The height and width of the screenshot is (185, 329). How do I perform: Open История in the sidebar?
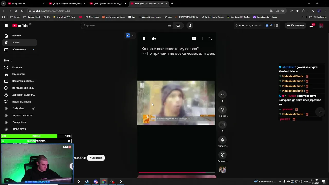pos(20,67)
